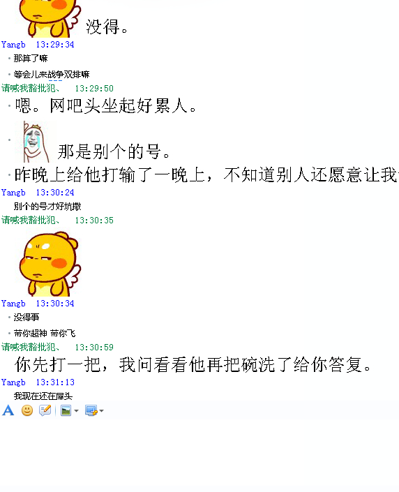Click the green sender name at 13:29:50

point(31,88)
